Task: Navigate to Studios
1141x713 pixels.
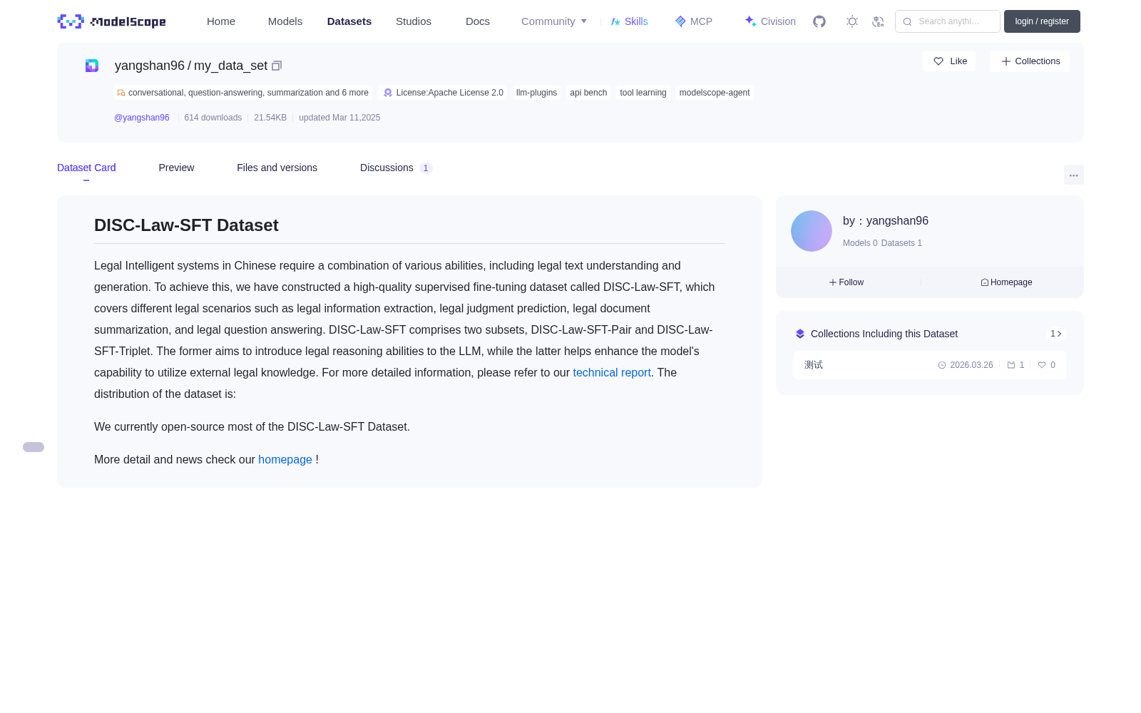Action: (x=414, y=21)
